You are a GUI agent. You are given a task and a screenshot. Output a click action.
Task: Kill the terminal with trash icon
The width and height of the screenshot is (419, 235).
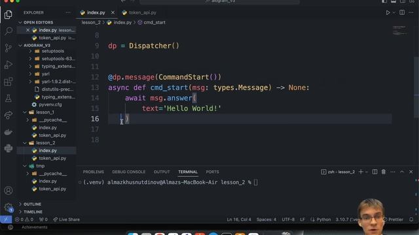click(384, 172)
